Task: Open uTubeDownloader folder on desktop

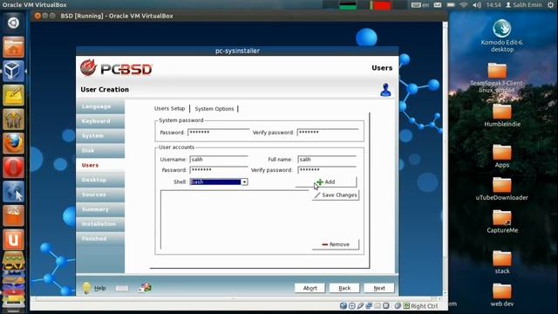Action: tap(502, 189)
